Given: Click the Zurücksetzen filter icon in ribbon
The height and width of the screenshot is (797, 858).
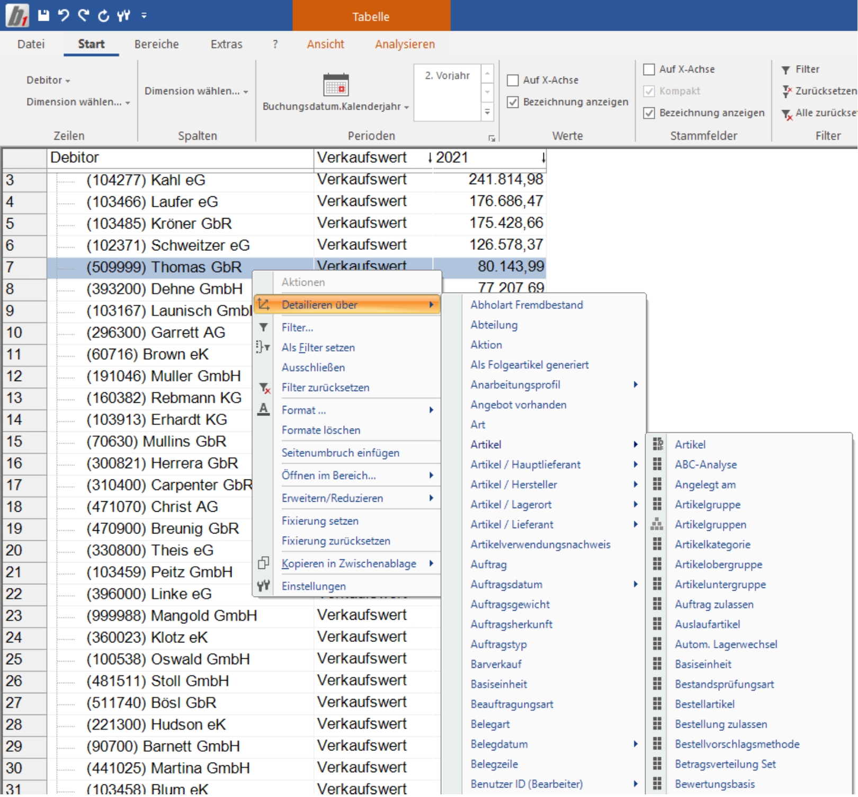Looking at the screenshot, I should tap(787, 92).
